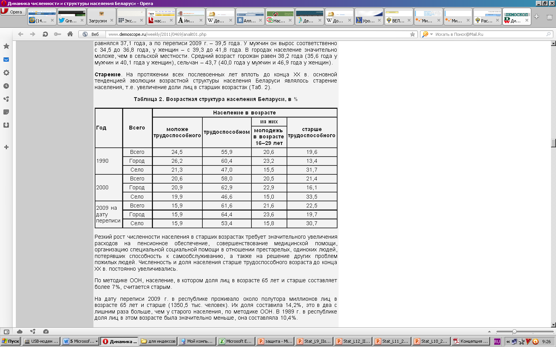Open the closed tabs trash icon

coord(549,17)
